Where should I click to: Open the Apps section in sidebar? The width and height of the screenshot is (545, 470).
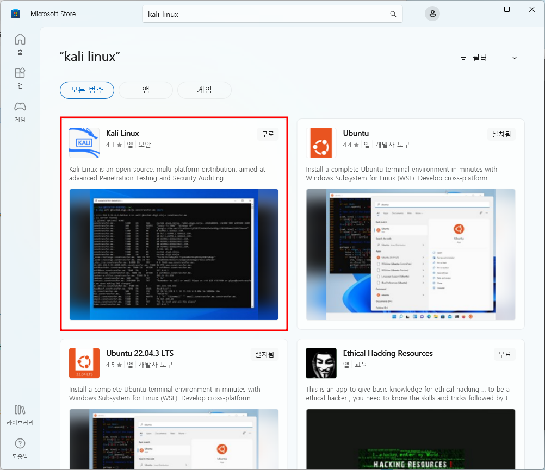pyautogui.click(x=20, y=78)
